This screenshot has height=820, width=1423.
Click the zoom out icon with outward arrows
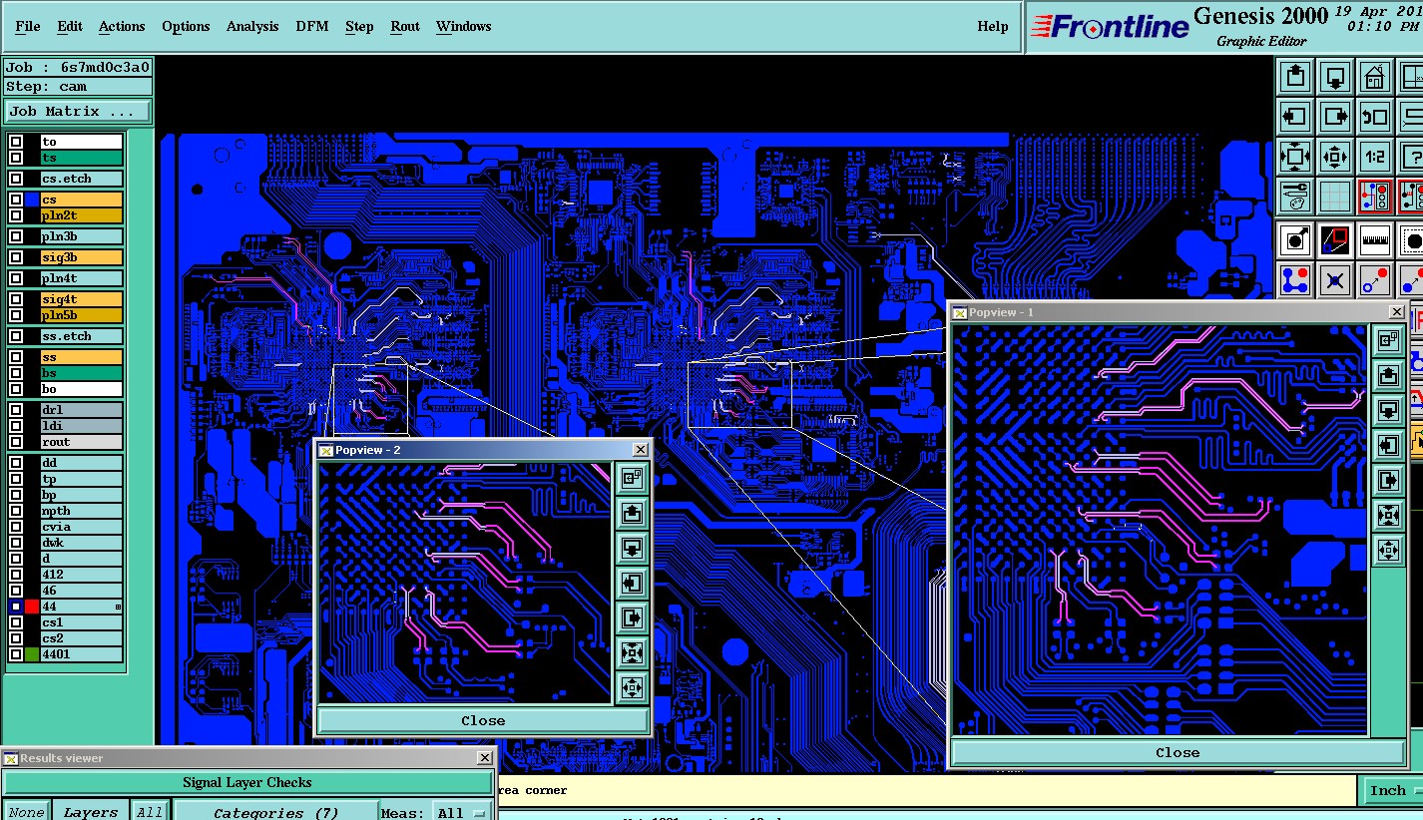[1335, 157]
